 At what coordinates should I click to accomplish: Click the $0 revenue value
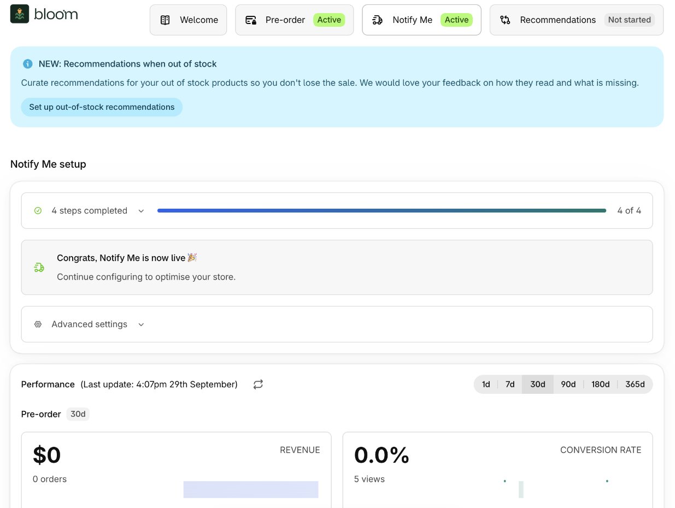46,455
